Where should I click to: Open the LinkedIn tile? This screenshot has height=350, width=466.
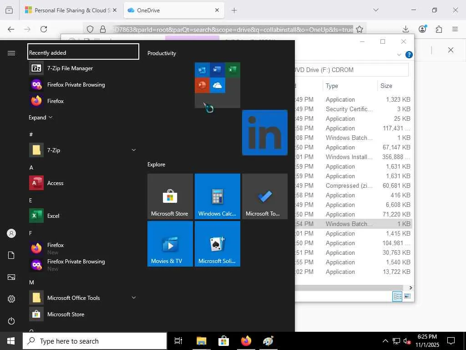point(265,133)
